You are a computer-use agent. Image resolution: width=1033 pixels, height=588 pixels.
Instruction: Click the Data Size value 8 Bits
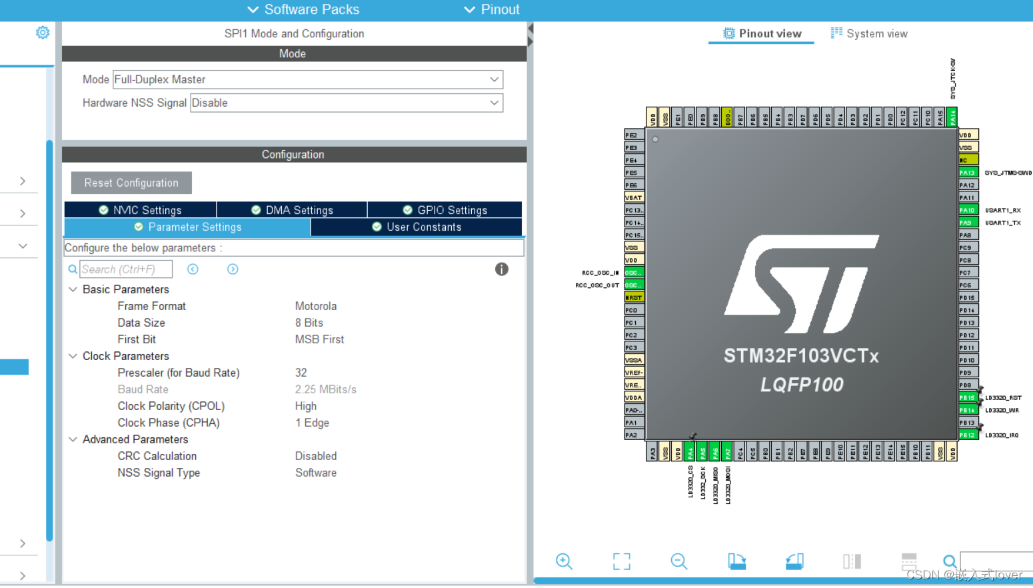tap(309, 323)
